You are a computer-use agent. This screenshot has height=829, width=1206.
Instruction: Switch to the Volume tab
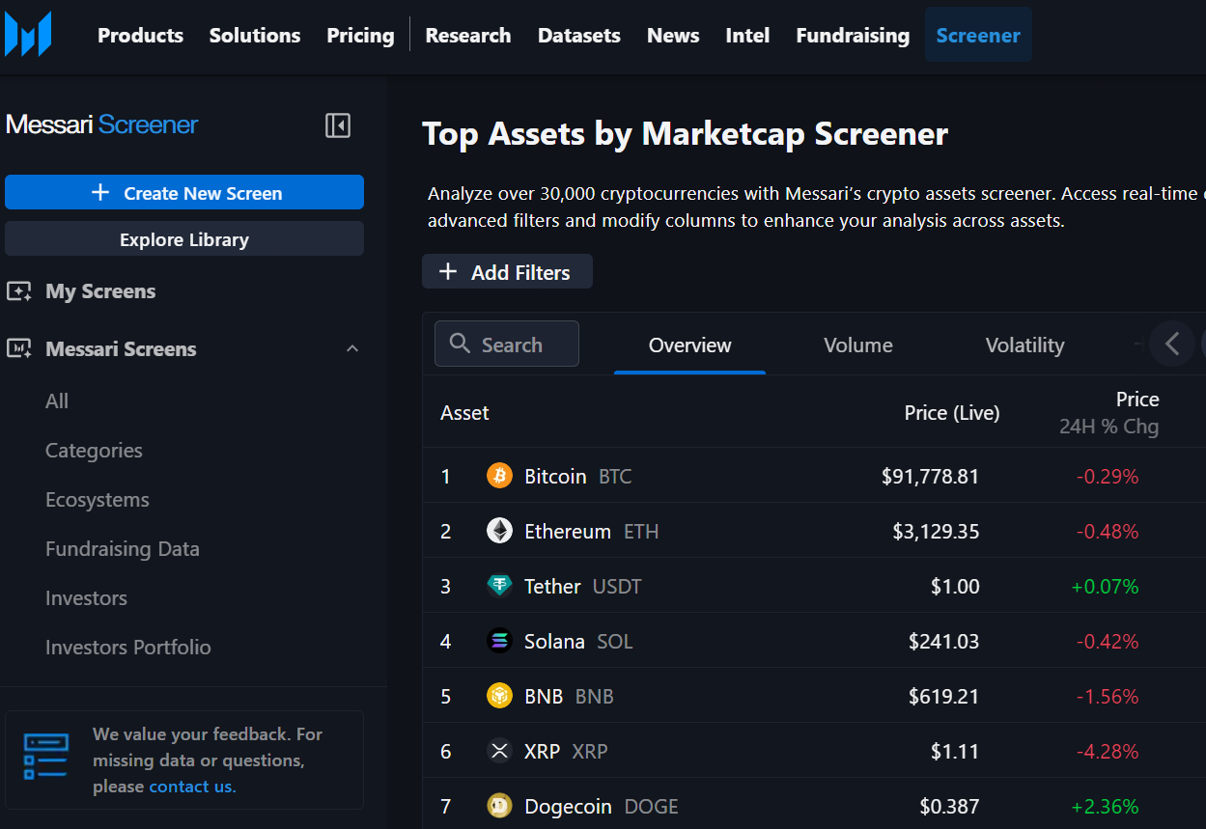point(858,345)
